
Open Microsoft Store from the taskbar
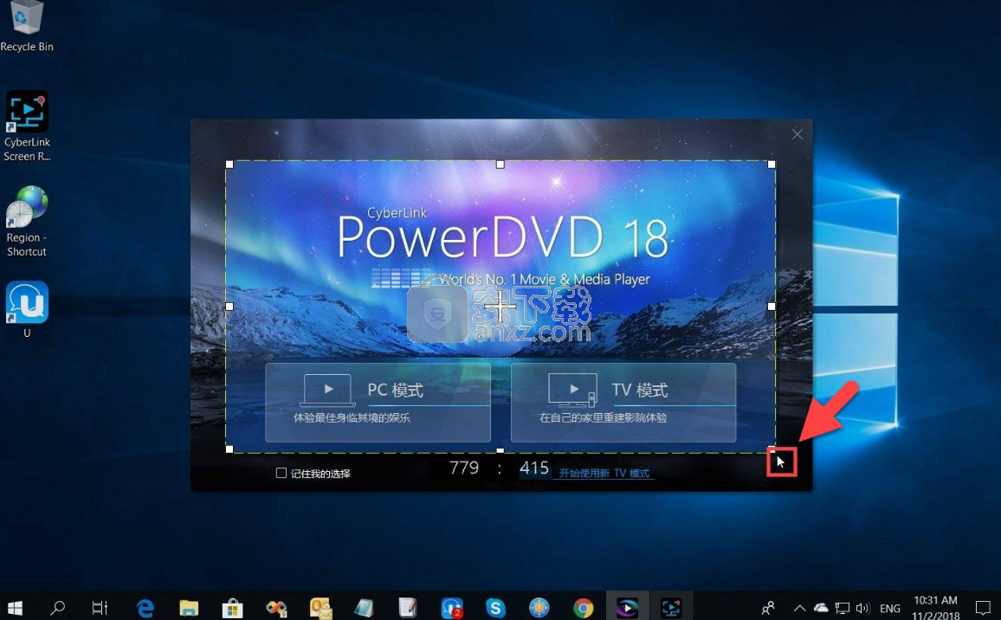(232, 607)
